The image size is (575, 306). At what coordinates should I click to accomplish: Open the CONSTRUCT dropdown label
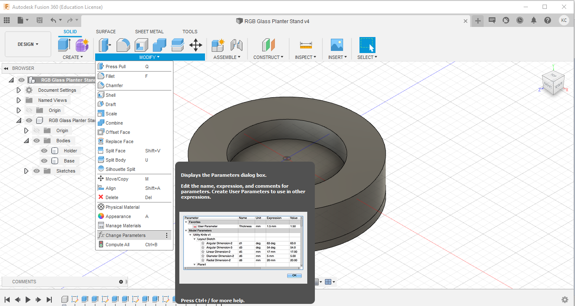click(268, 57)
